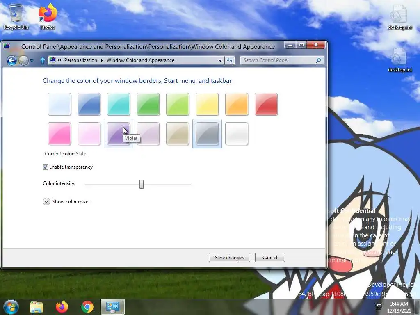
Task: Click Personalization in the address breadcrumb
Action: [x=81, y=60]
